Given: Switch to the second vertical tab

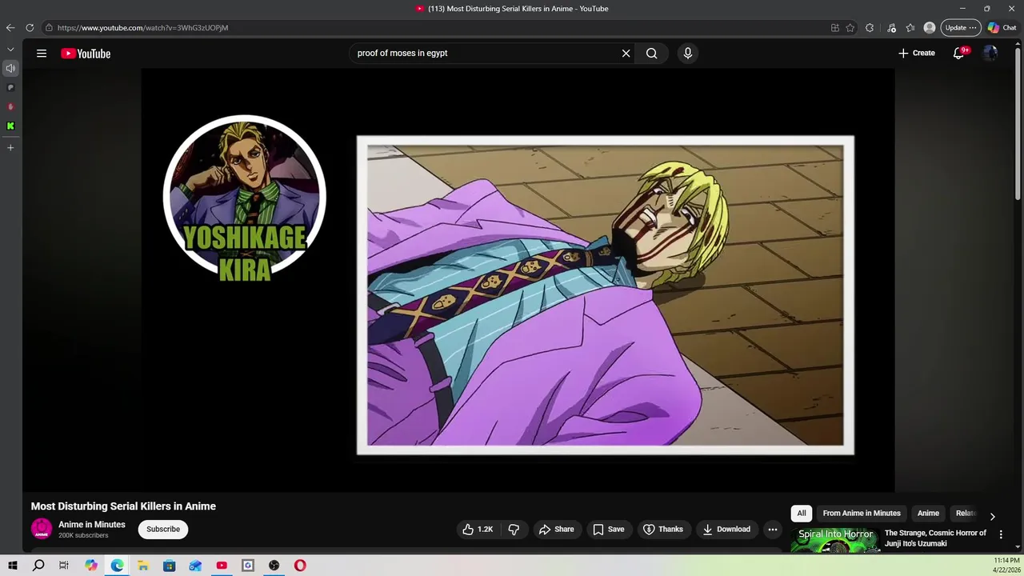Looking at the screenshot, I should tap(10, 87).
